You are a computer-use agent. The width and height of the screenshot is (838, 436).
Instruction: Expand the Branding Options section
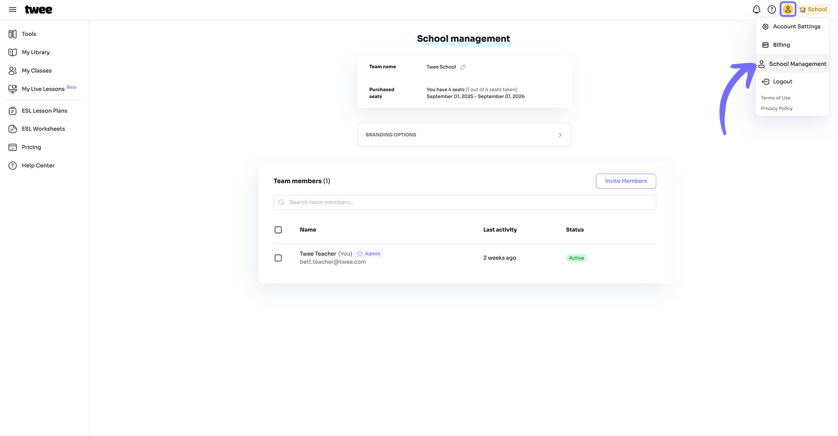pos(465,135)
